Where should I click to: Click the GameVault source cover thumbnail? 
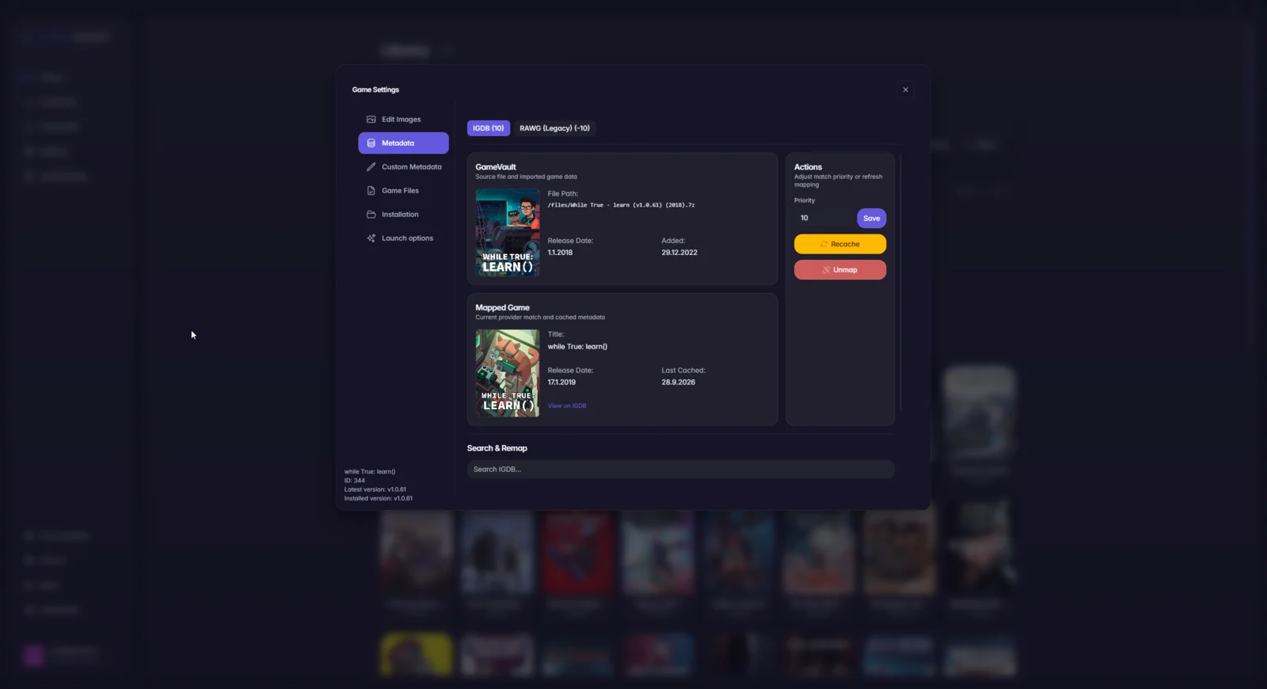[x=508, y=233]
